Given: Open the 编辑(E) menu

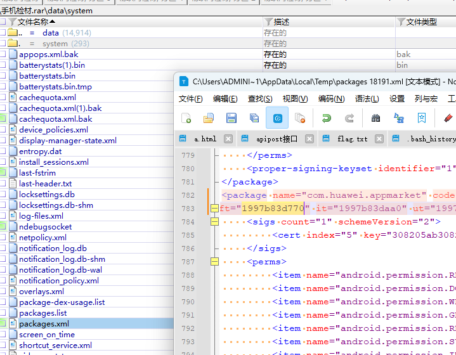Looking at the screenshot, I should (x=225, y=99).
